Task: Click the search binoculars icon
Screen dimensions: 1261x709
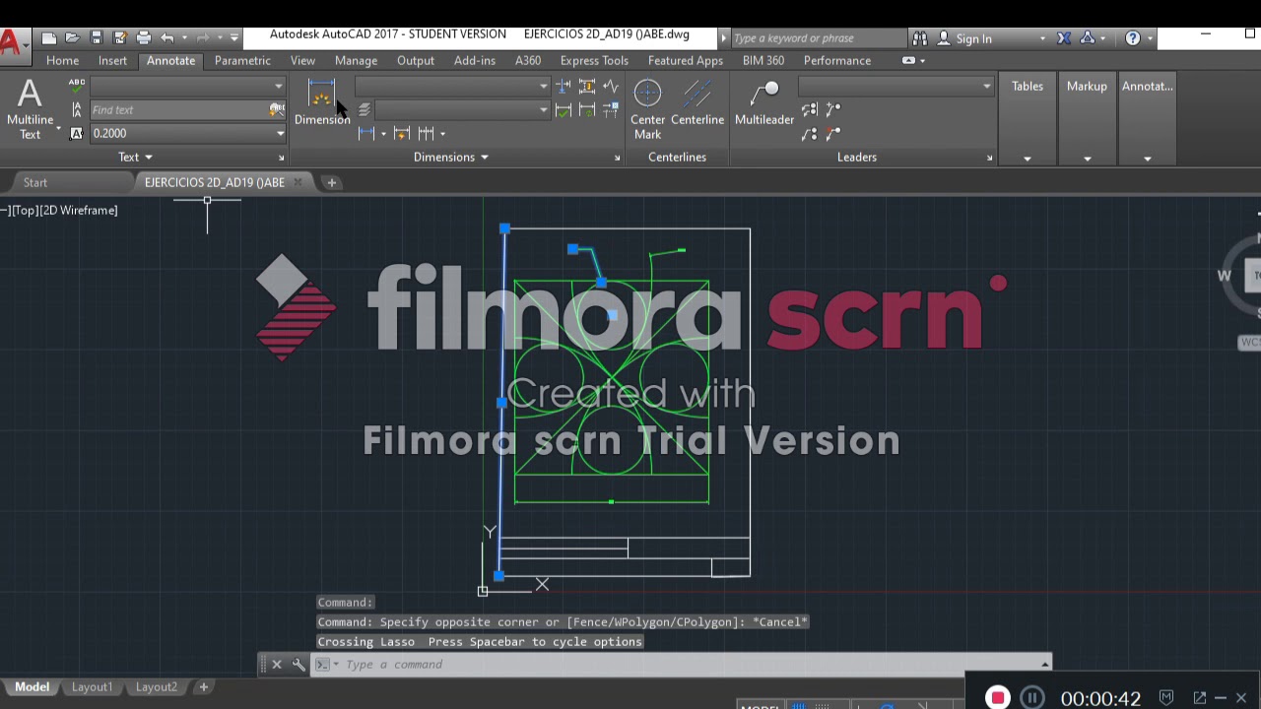Action: pyautogui.click(x=919, y=38)
